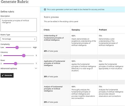The image size is (125, 106).
Task: Click the Advanced options label
Action: [x=9, y=68]
